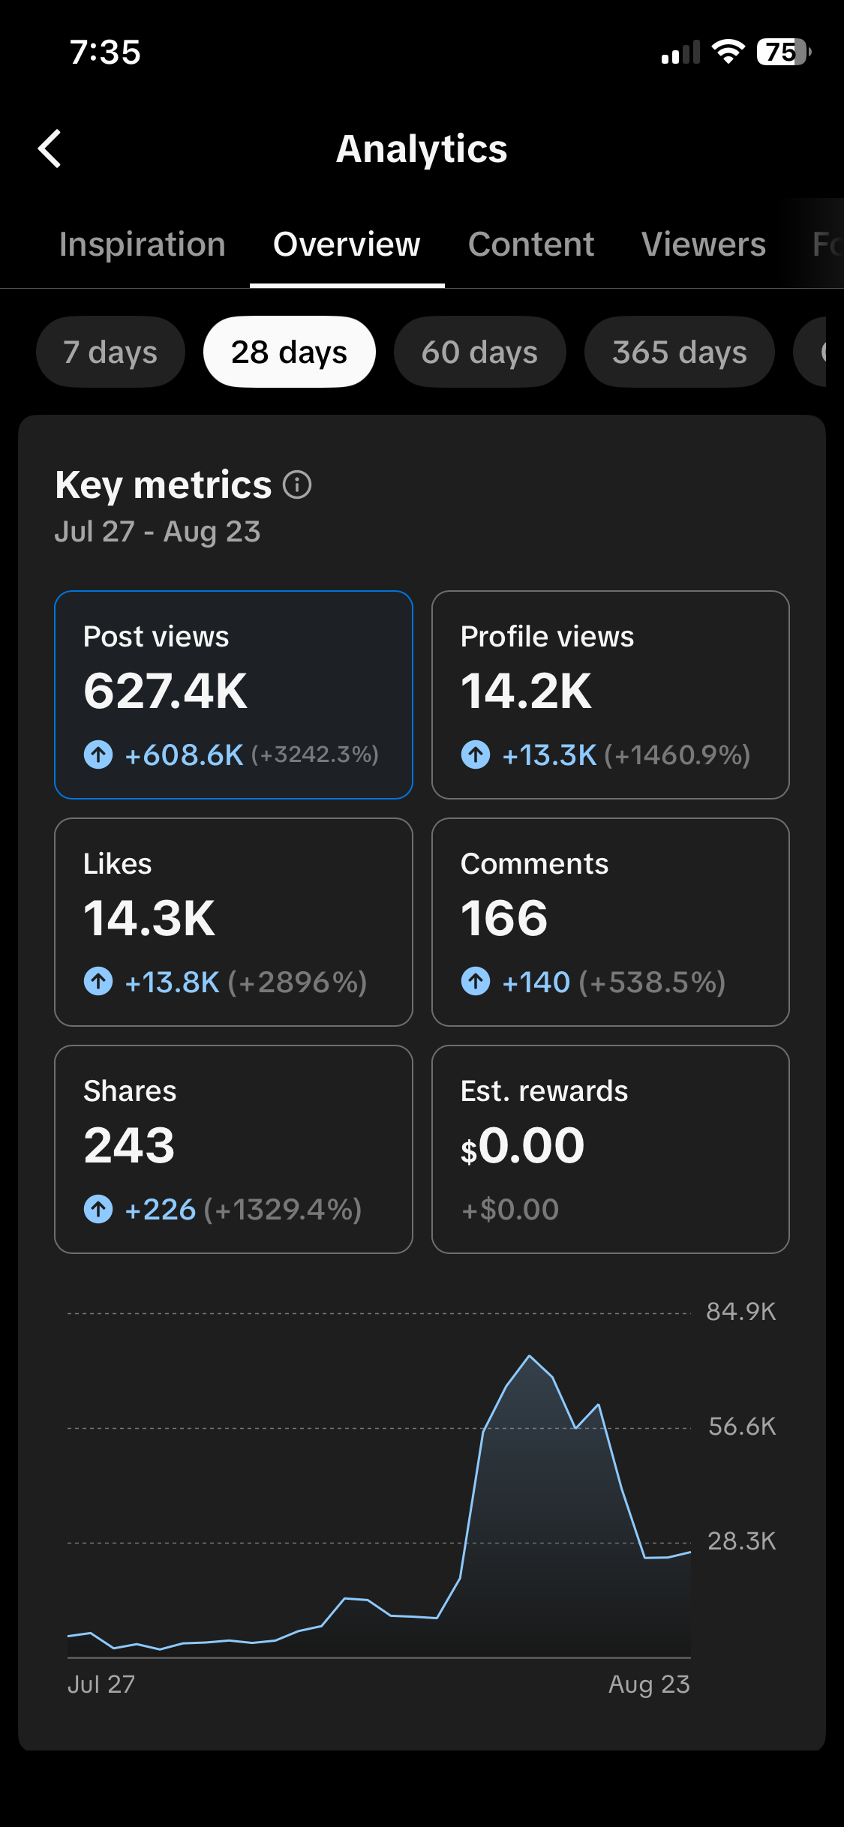The height and width of the screenshot is (1827, 844).
Task: Select the Post views metric card
Action: pyautogui.click(x=233, y=694)
